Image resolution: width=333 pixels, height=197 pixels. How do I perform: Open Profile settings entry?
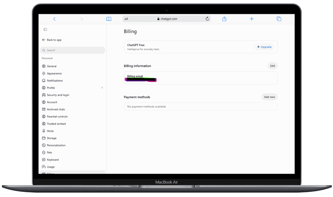[73, 88]
